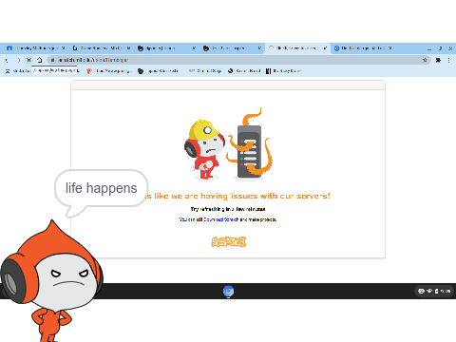The image size is (456, 342).
Task: Switch to the last tab with round blue icon
Action: (363, 48)
